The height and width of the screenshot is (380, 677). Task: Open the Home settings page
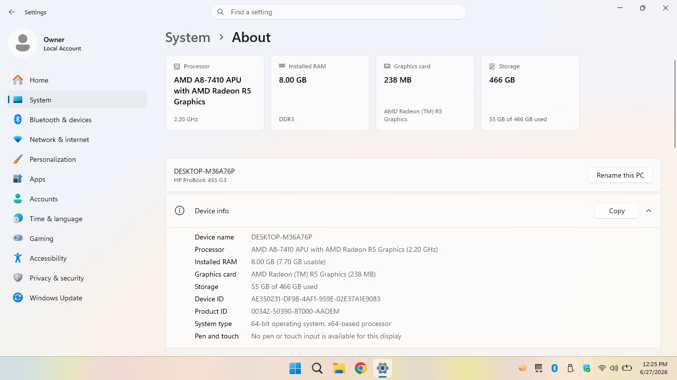click(77, 80)
